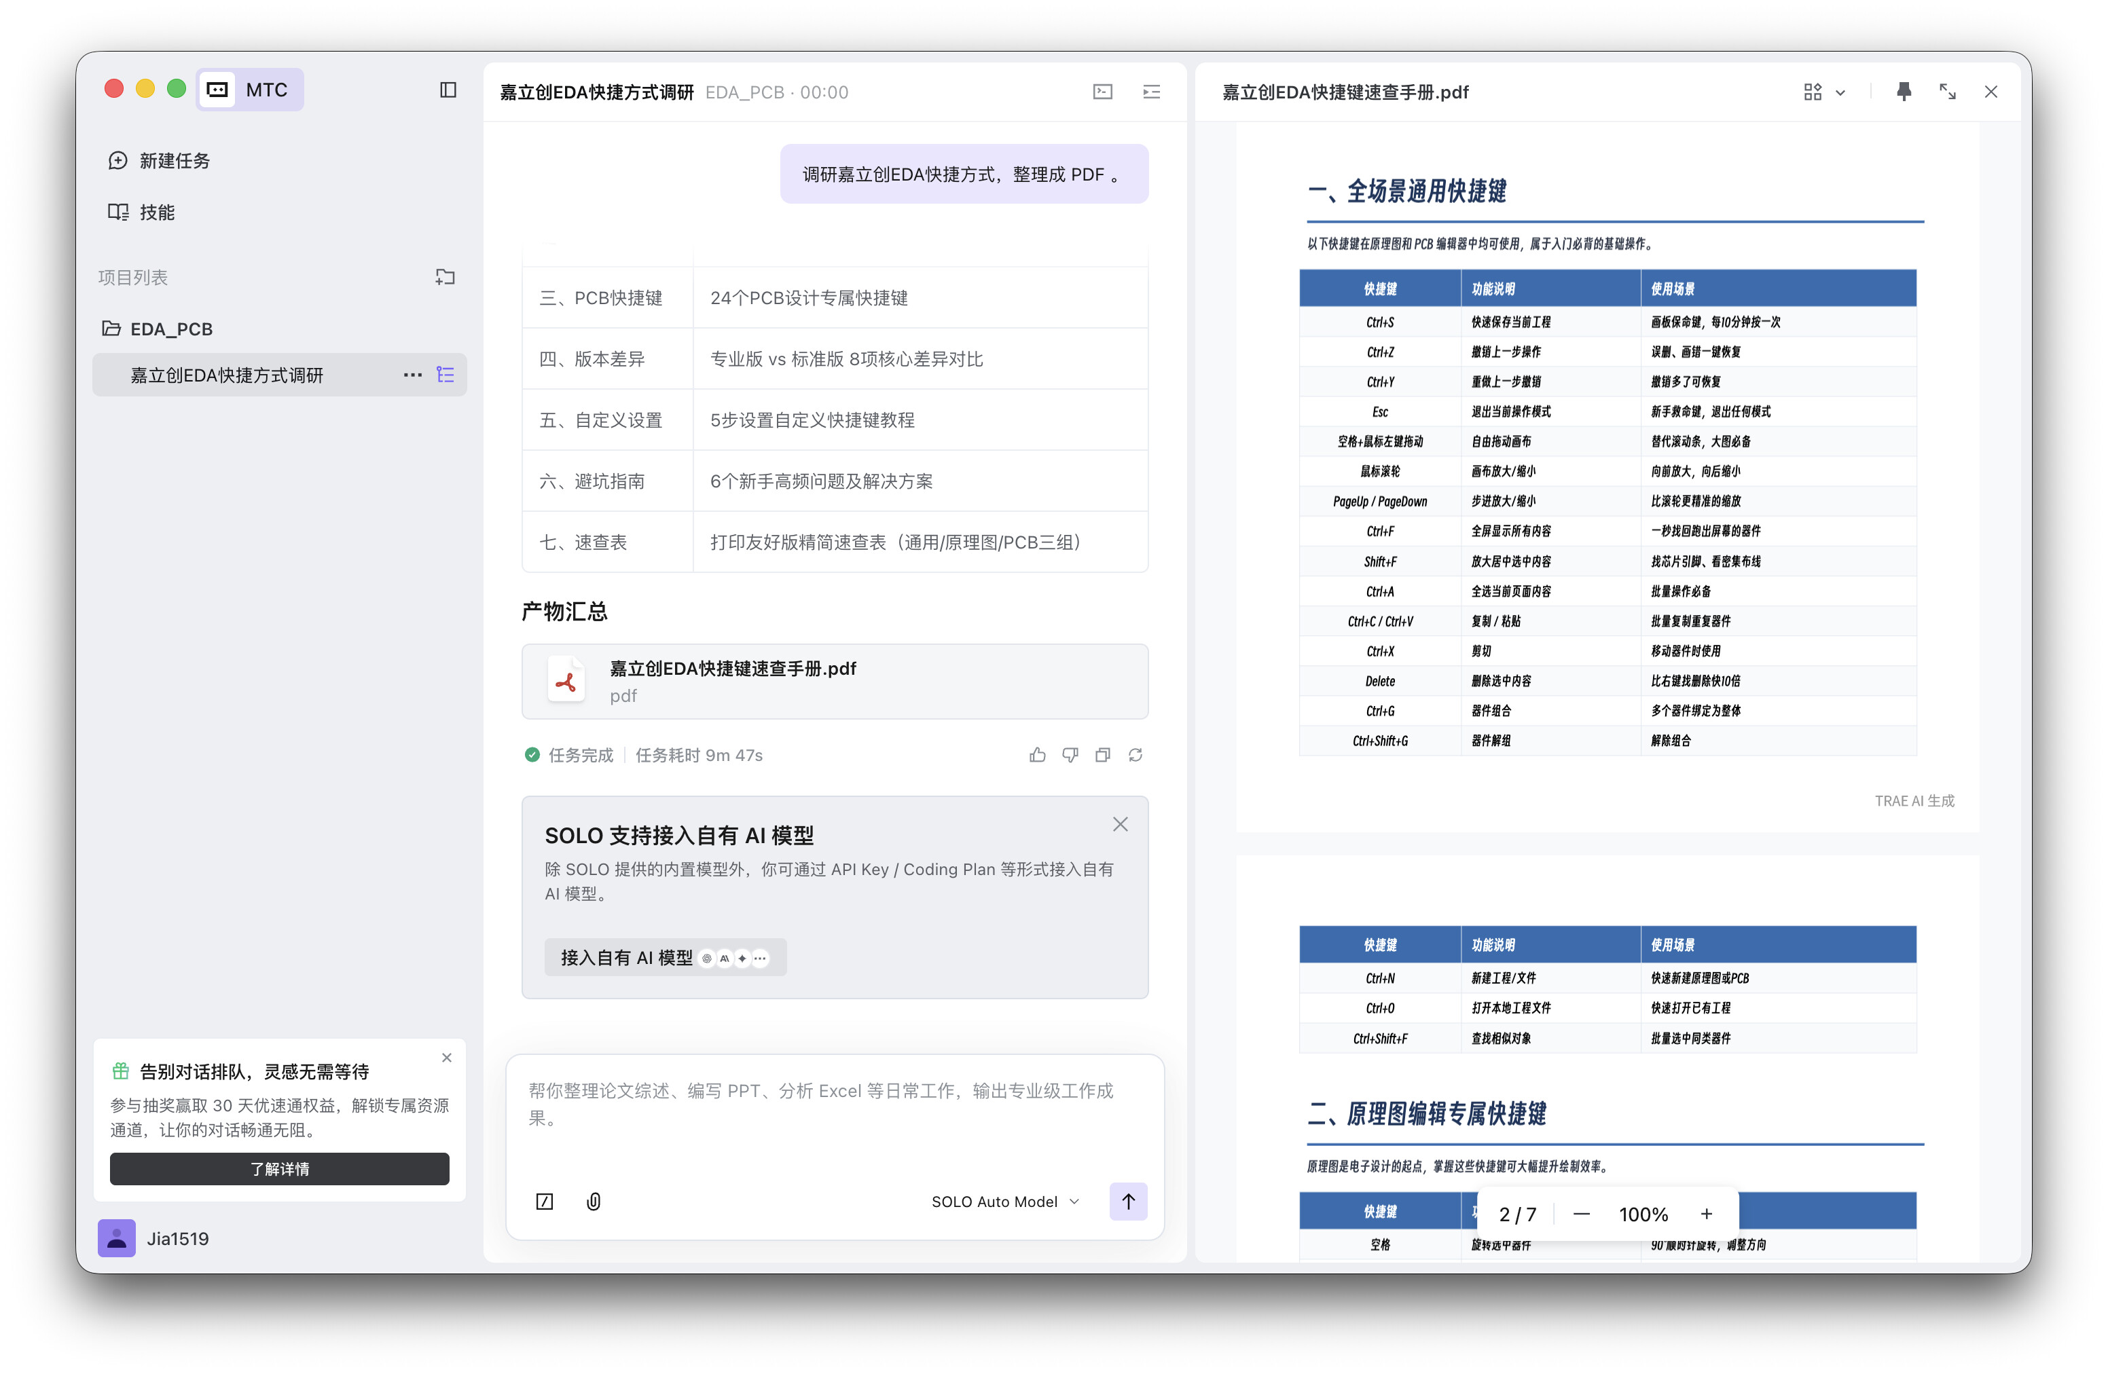Open the terminal panel icon in chat header
This screenshot has width=2108, height=1374.
tap(1103, 92)
